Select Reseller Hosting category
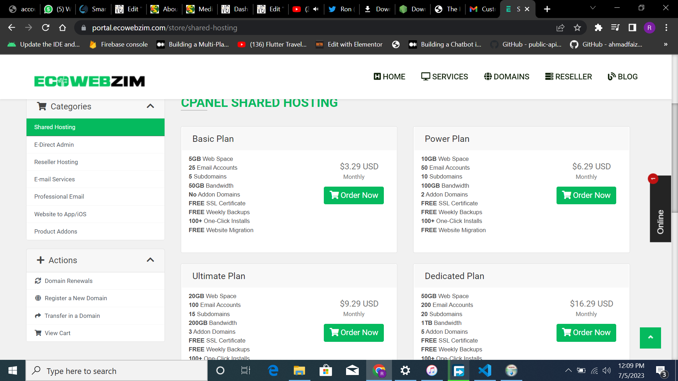 click(56, 162)
